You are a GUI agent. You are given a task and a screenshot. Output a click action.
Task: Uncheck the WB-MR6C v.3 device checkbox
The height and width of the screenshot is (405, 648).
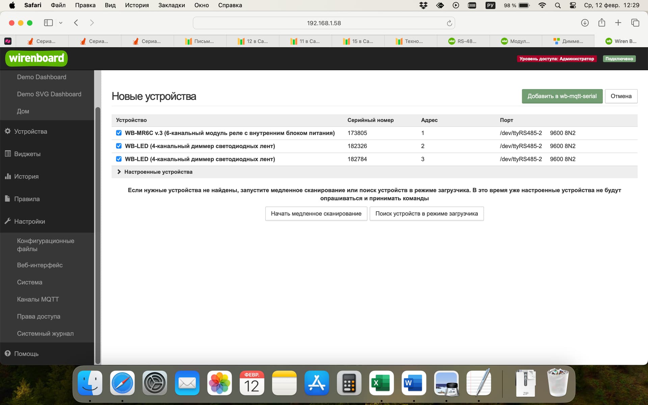(x=119, y=133)
